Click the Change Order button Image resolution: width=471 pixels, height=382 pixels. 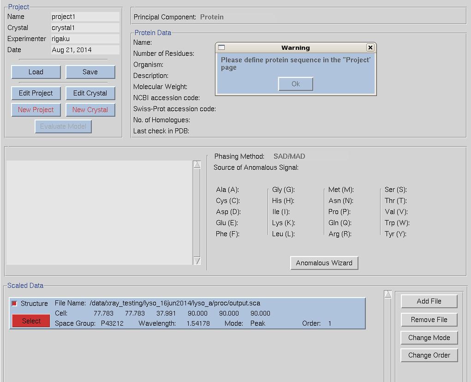(429, 355)
